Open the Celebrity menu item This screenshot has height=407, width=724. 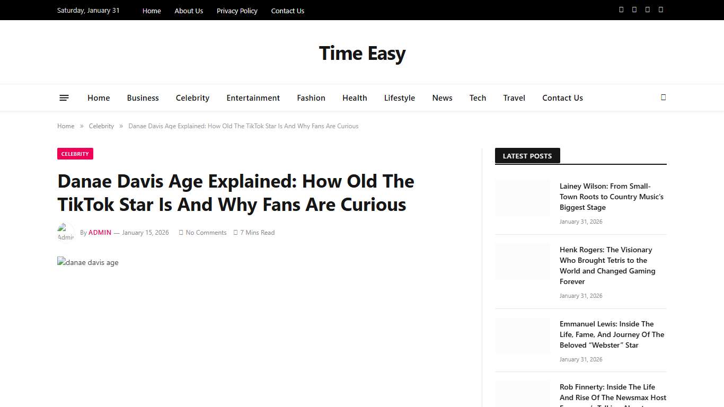(192, 98)
